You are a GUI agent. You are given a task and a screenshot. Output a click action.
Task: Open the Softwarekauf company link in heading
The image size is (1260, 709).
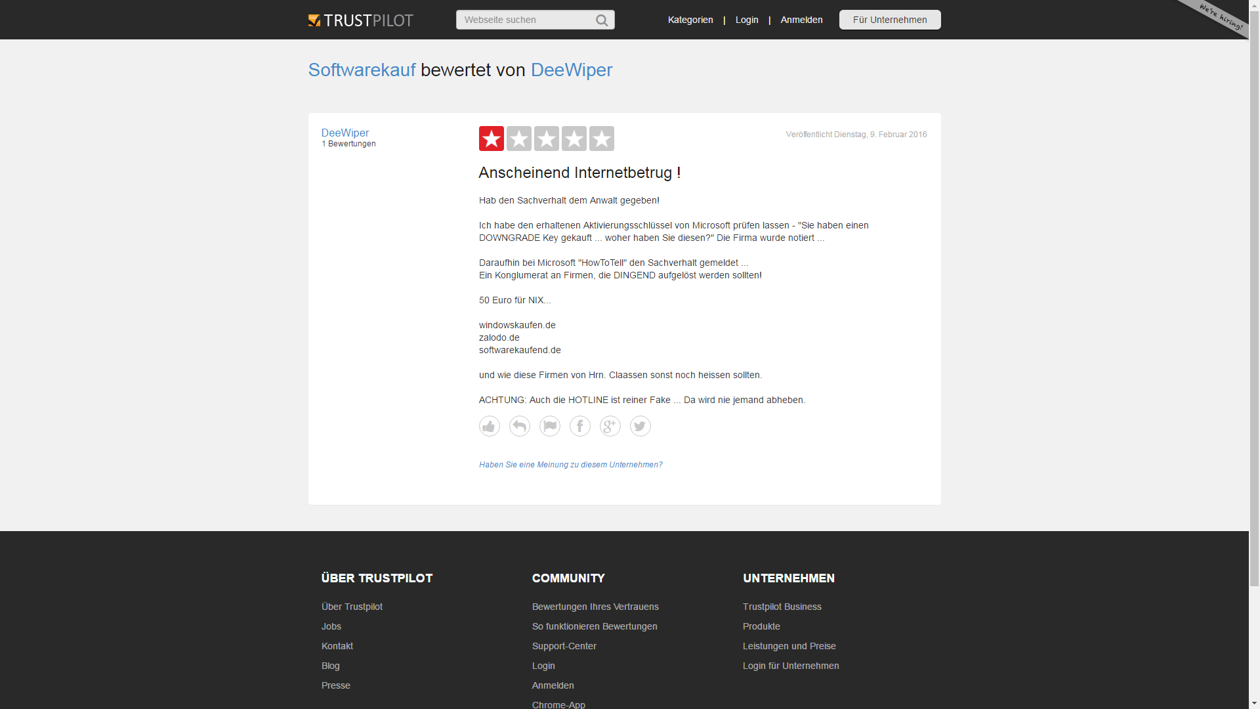pyautogui.click(x=362, y=70)
